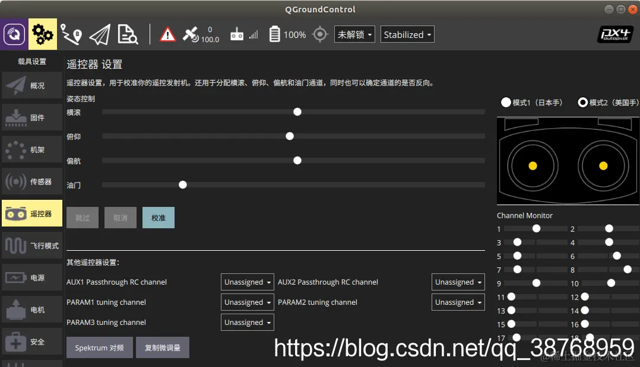This screenshot has height=367, width=640.
Task: Select the mission waypoint planning icon
Action: coord(71,34)
